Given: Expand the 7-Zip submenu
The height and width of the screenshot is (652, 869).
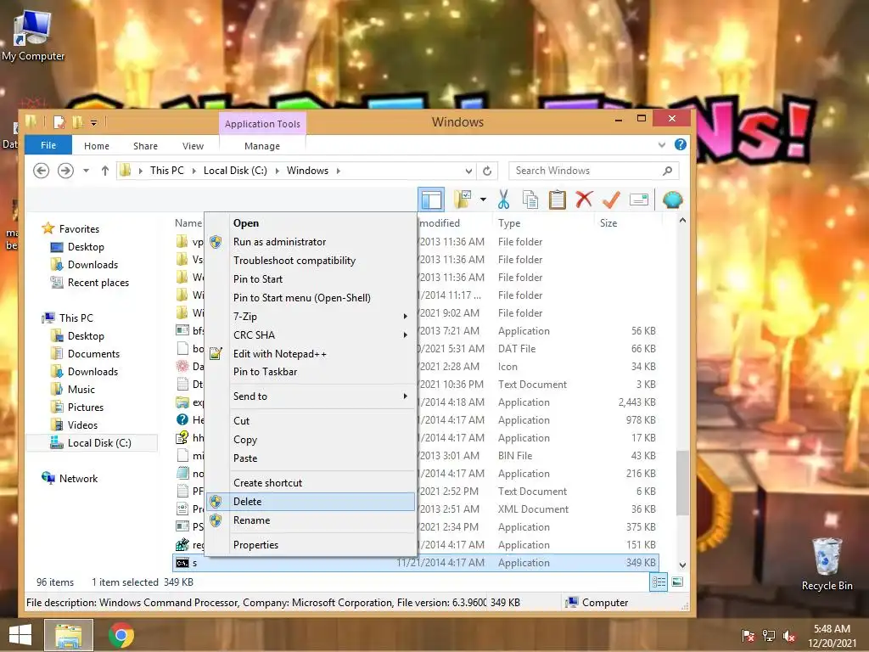Looking at the screenshot, I should (311, 316).
